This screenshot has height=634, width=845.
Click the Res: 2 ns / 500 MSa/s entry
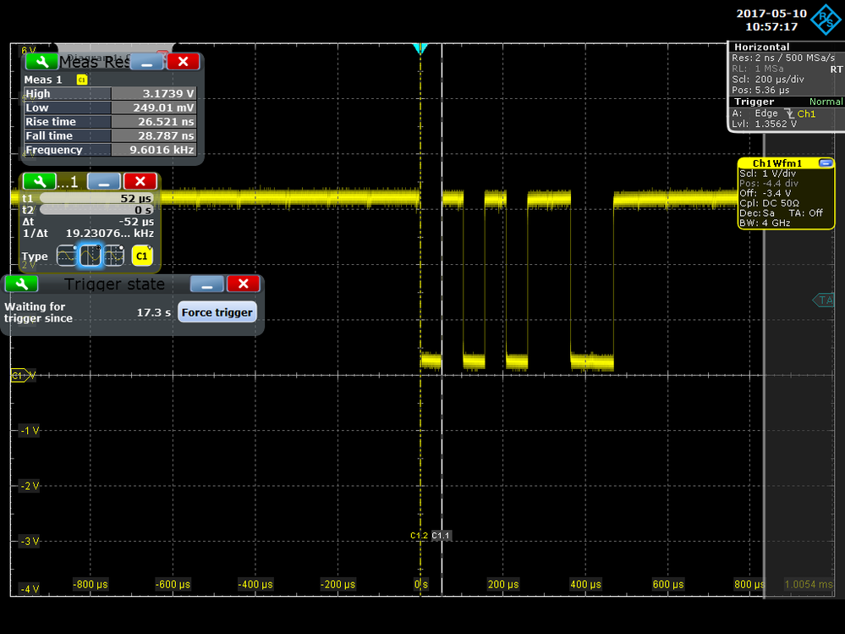point(783,58)
